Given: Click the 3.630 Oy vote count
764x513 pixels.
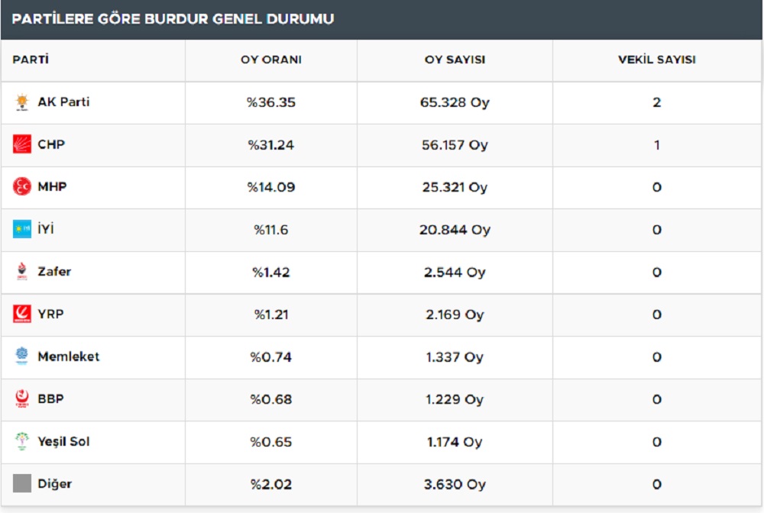Looking at the screenshot, I should click(455, 484).
